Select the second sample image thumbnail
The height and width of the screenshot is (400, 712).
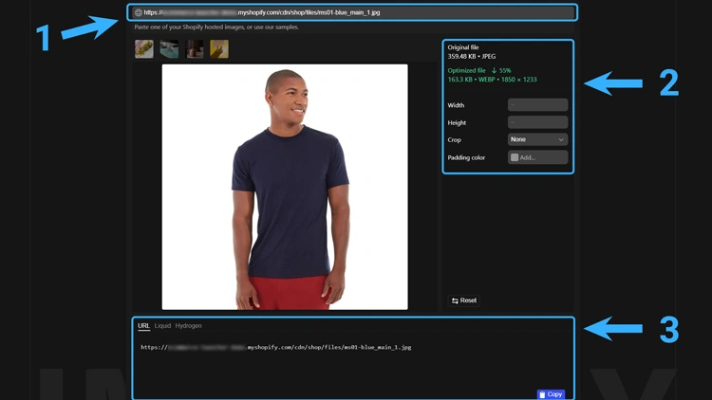tap(169, 49)
